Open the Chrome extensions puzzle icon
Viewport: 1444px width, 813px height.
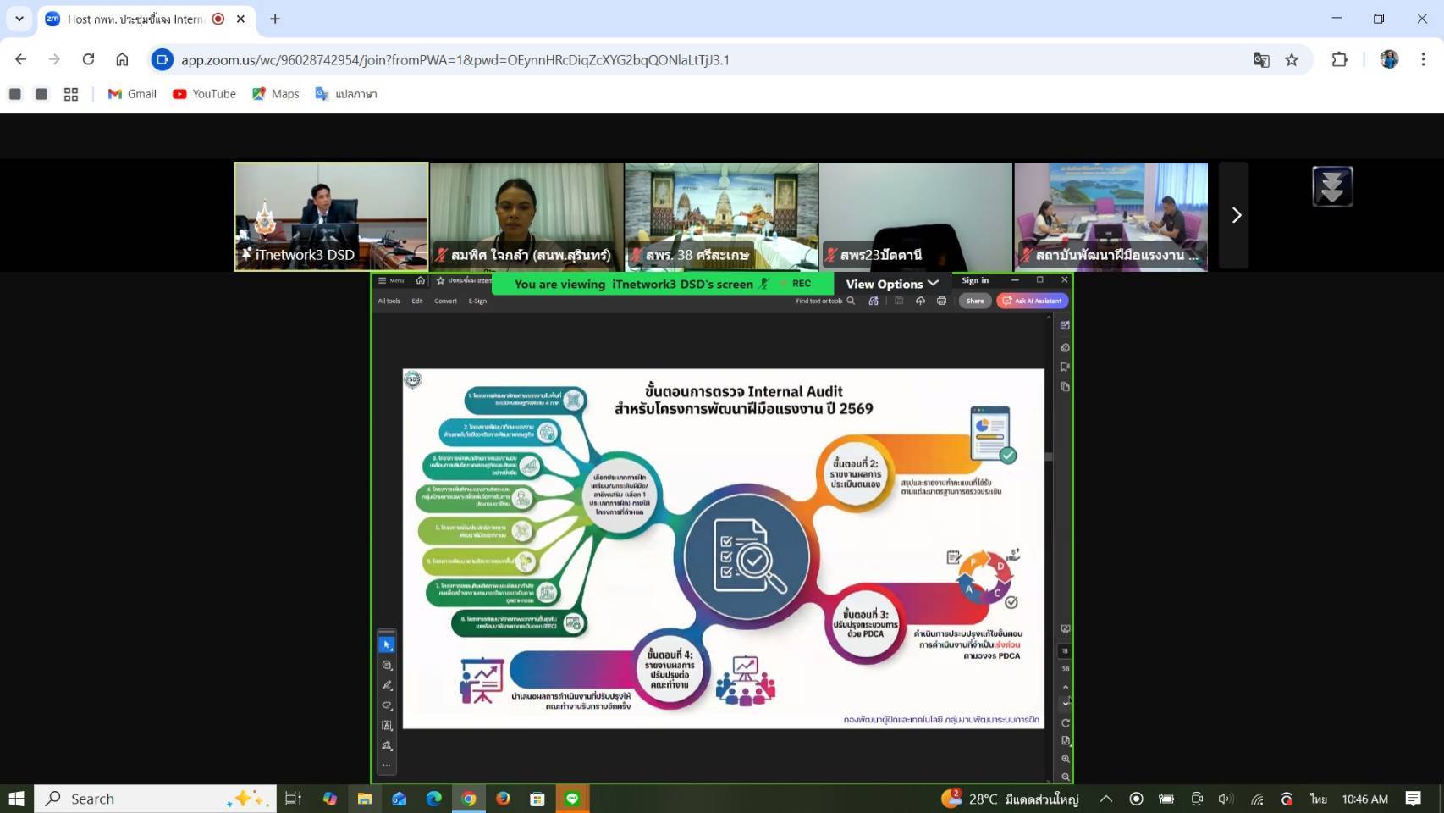click(x=1339, y=59)
